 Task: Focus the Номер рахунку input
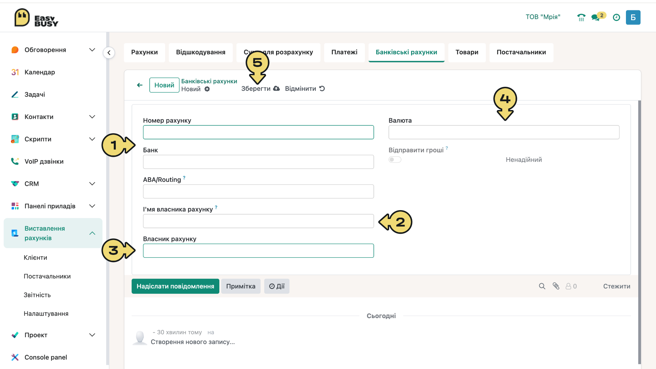coord(258,132)
